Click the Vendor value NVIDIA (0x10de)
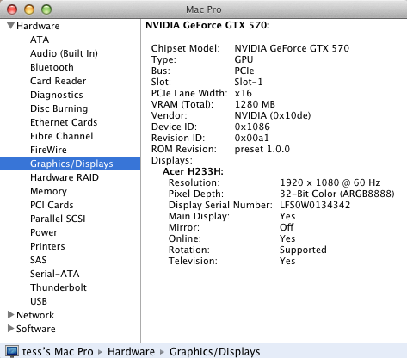This screenshot has height=358, width=407. pos(273,115)
